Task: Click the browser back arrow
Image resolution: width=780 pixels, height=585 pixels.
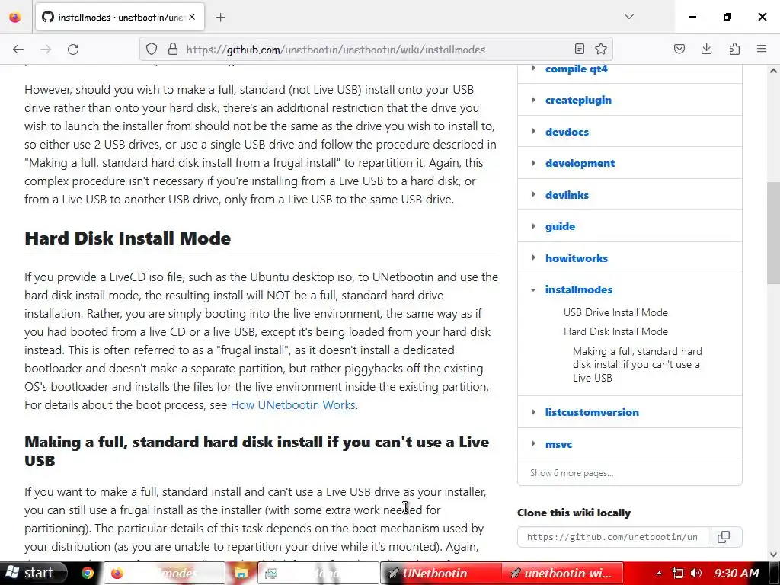Action: coord(18,50)
